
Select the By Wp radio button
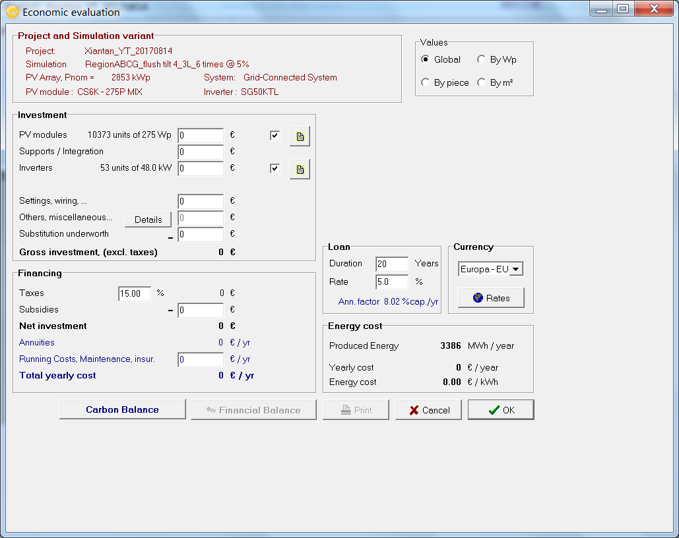point(482,59)
